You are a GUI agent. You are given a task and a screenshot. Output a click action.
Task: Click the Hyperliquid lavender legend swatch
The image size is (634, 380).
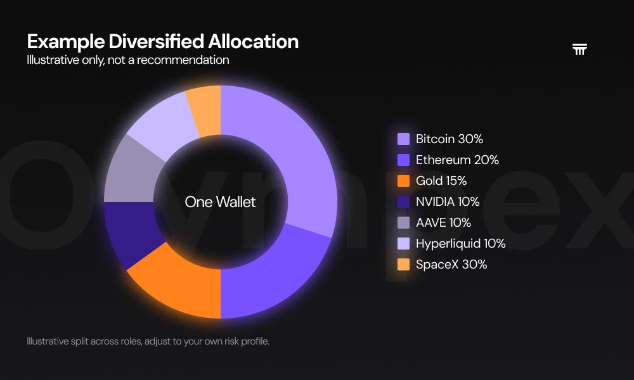click(x=403, y=243)
